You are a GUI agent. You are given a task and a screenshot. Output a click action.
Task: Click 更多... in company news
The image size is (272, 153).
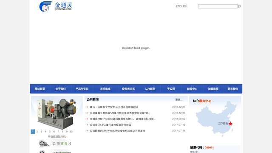pos(178,99)
